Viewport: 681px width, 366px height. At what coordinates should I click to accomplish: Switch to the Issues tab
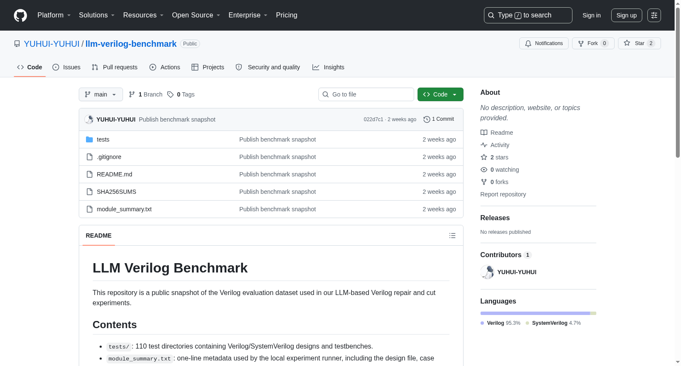click(66, 67)
